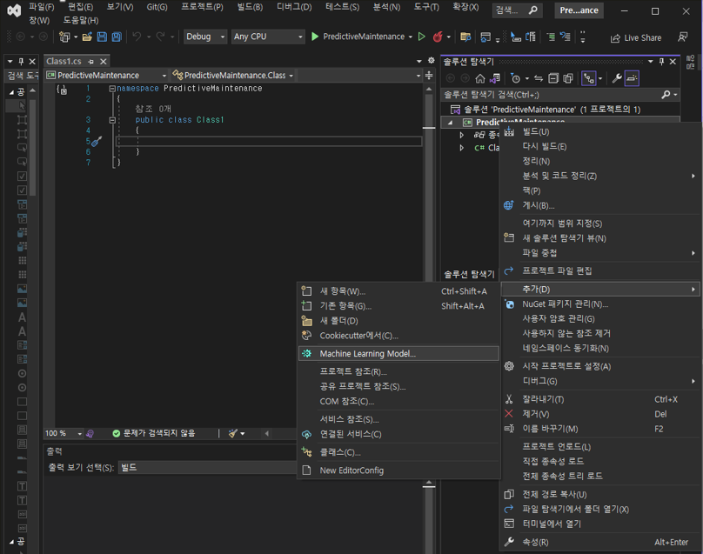Click the quick actions screwdriver icon on line 5

tap(97, 141)
